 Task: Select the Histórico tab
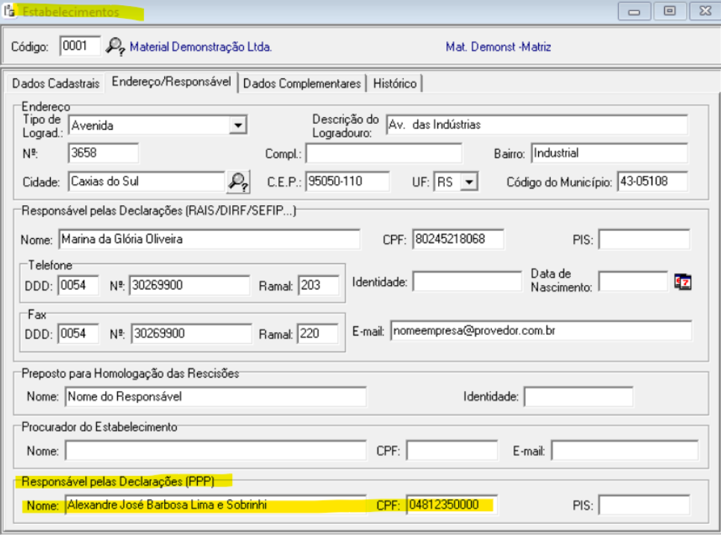[x=395, y=83]
